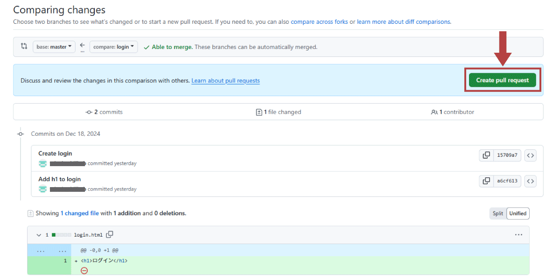Collapse the login.html diff with chevron
The height and width of the screenshot is (280, 560).
tap(39, 235)
